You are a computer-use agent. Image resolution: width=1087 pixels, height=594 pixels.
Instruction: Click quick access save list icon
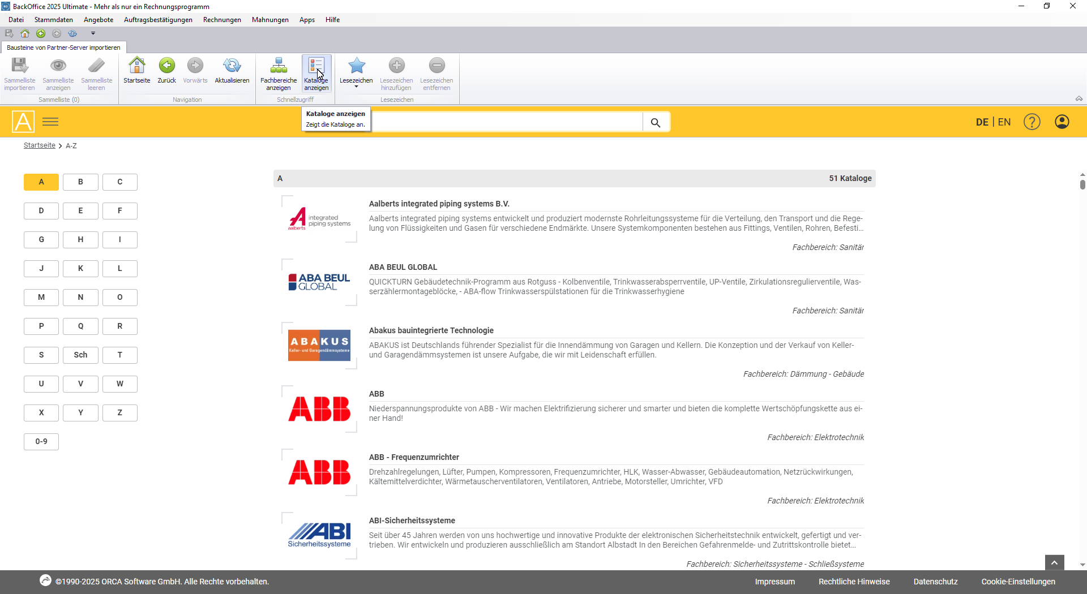click(9, 33)
